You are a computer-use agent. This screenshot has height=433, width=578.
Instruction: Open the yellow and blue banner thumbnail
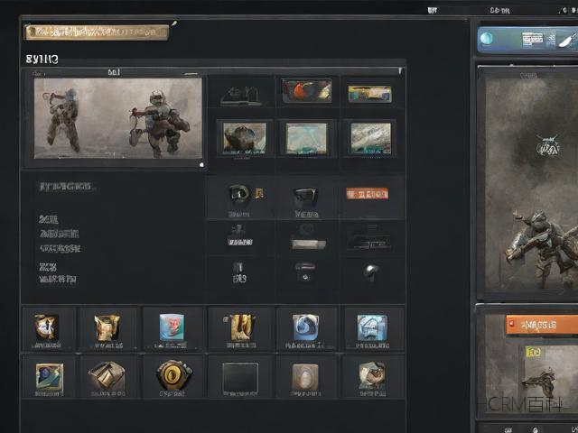369,94
